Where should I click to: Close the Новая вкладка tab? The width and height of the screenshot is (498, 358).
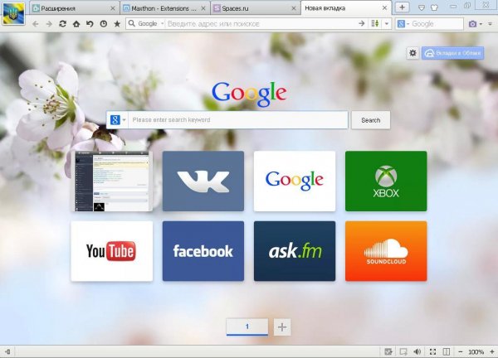(x=384, y=8)
